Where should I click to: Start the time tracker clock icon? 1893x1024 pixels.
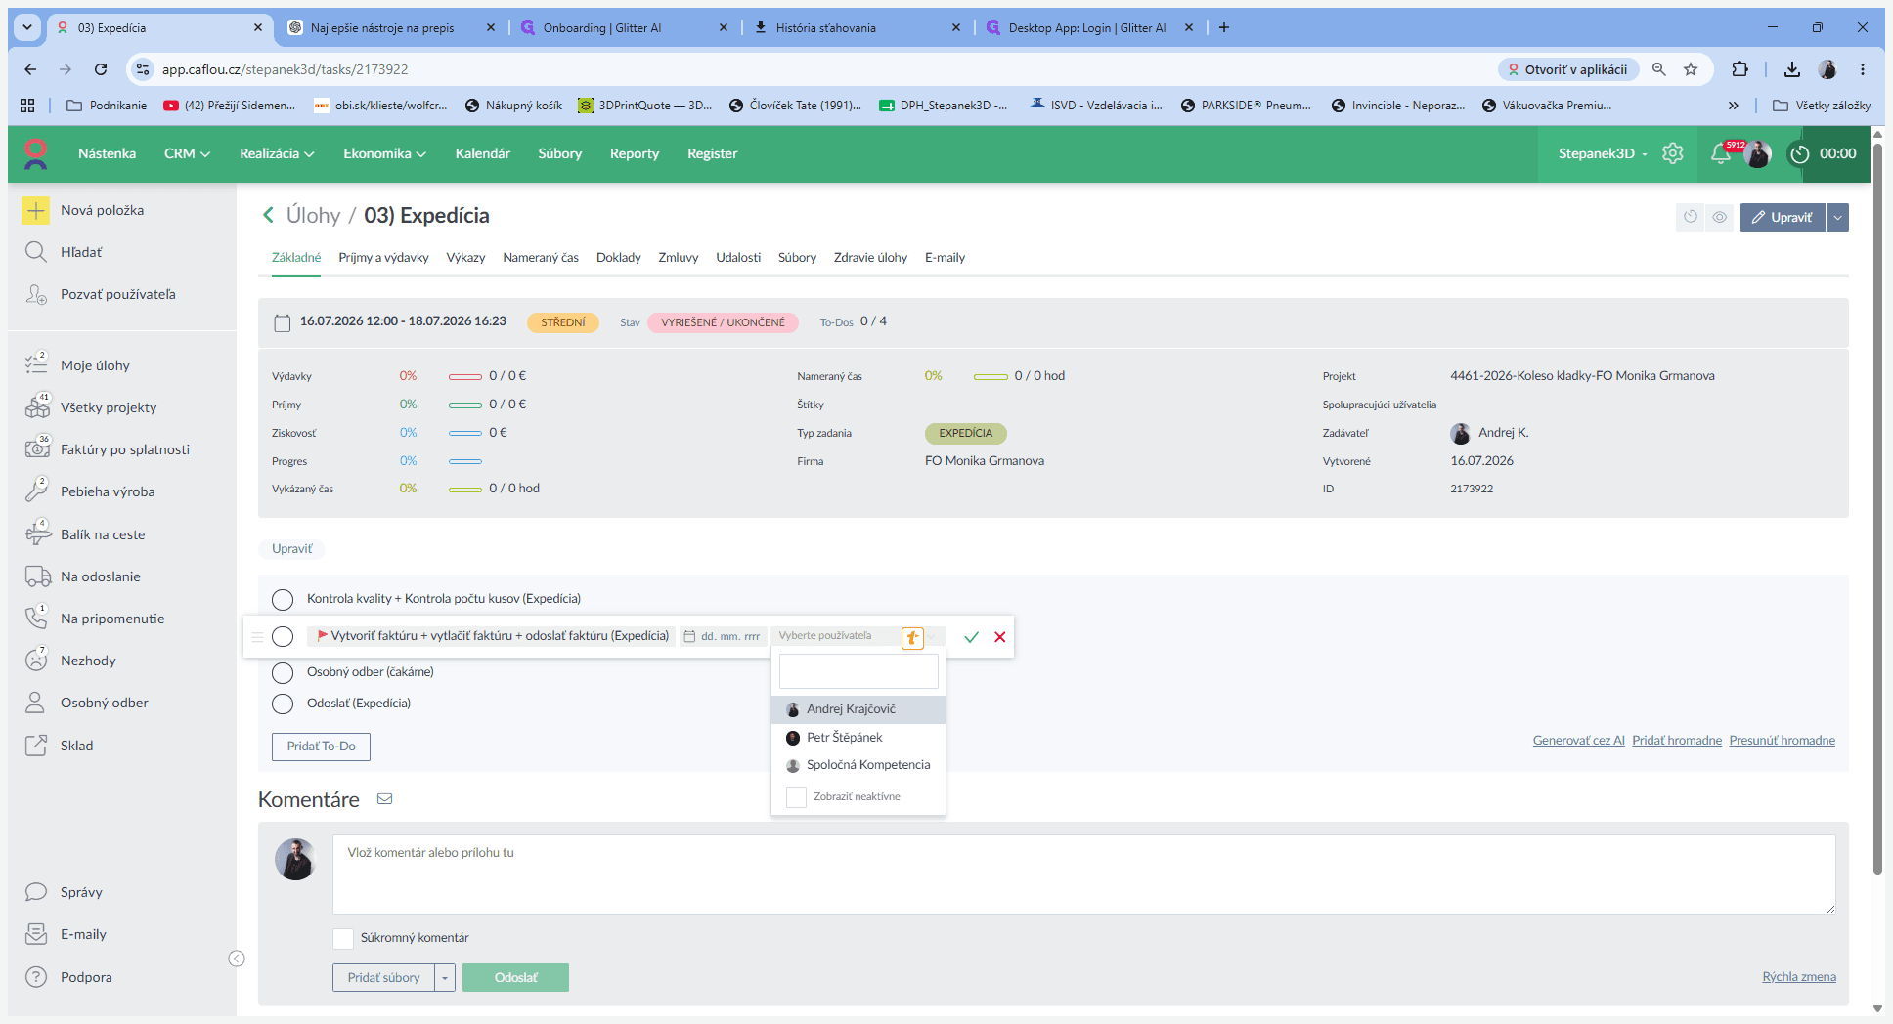tap(1799, 153)
